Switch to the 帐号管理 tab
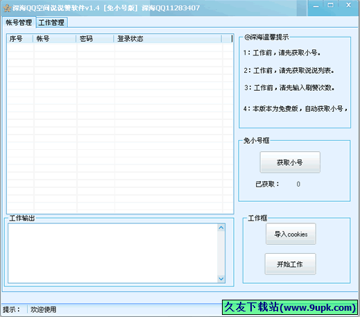 [19, 22]
